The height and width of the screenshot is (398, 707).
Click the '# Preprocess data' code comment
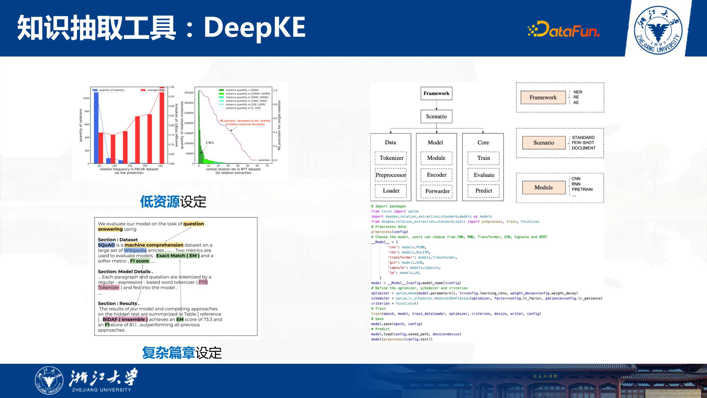(x=388, y=227)
